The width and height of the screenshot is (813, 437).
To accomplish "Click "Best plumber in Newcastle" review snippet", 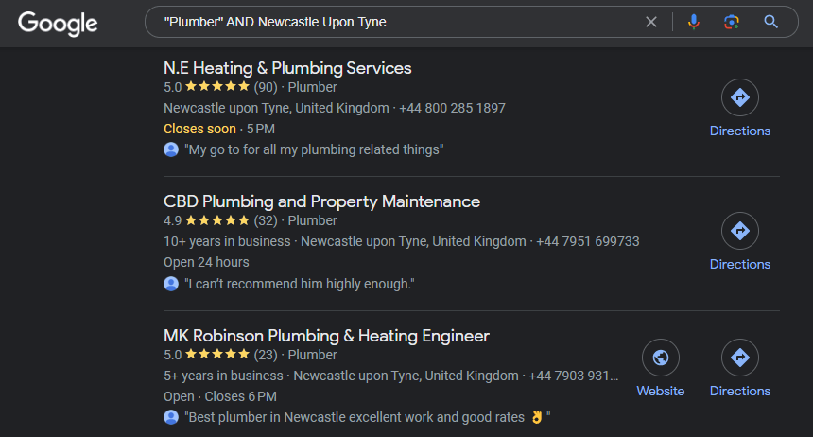I will [x=367, y=417].
